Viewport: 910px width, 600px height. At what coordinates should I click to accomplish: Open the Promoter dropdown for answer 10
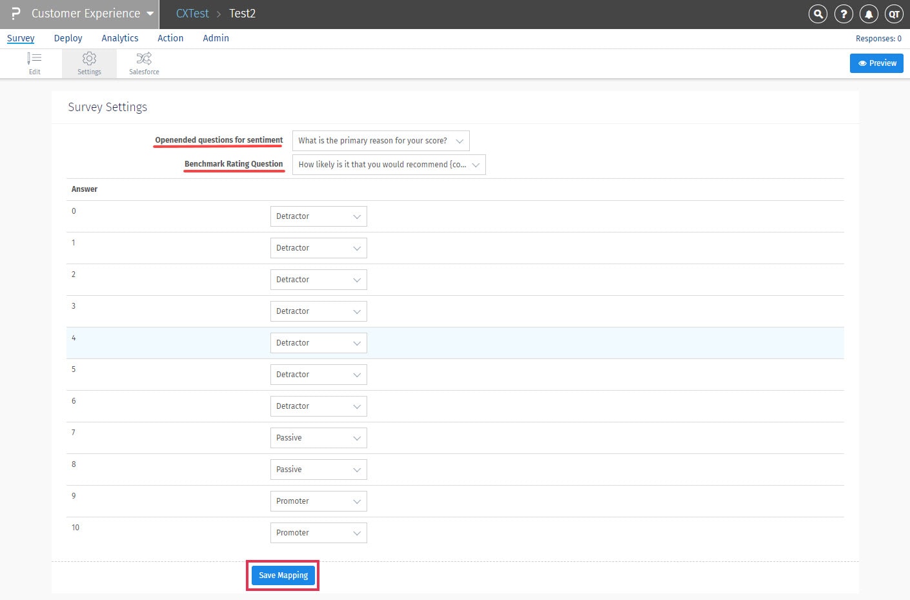[318, 533]
